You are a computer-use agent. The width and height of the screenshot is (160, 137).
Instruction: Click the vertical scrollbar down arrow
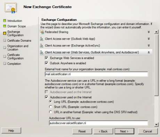pyautogui.click(x=157, y=125)
